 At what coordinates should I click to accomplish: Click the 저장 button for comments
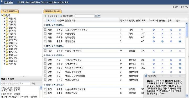[x=33, y=83]
